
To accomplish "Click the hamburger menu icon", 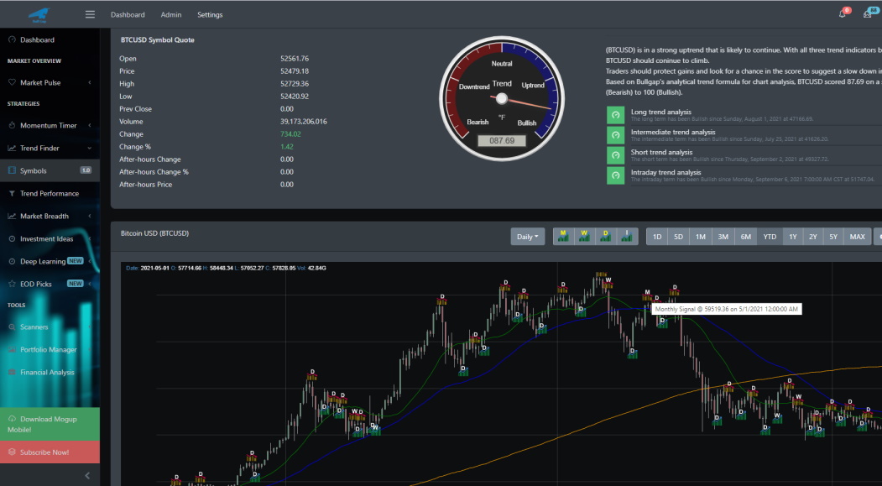I will pyautogui.click(x=90, y=14).
